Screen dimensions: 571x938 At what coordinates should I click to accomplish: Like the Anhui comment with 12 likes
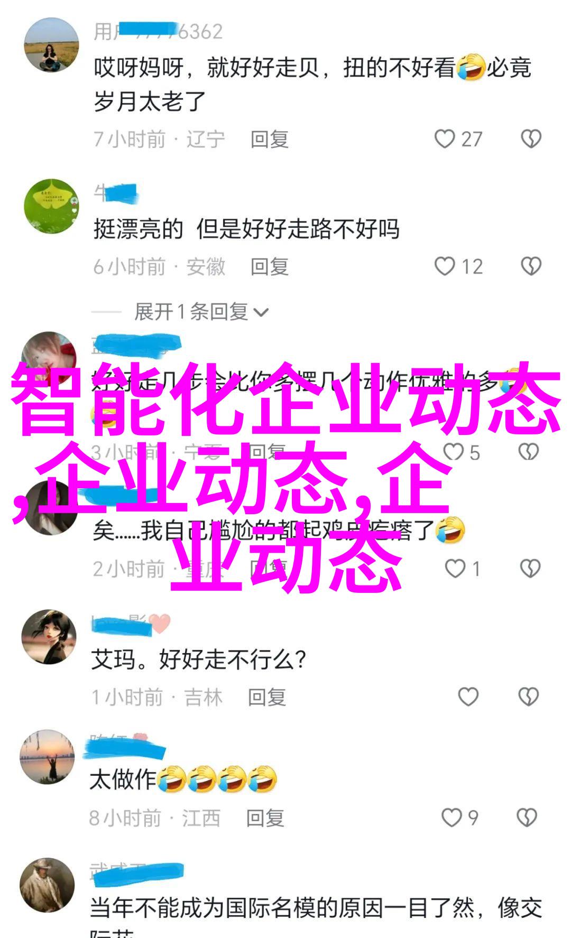click(x=445, y=266)
